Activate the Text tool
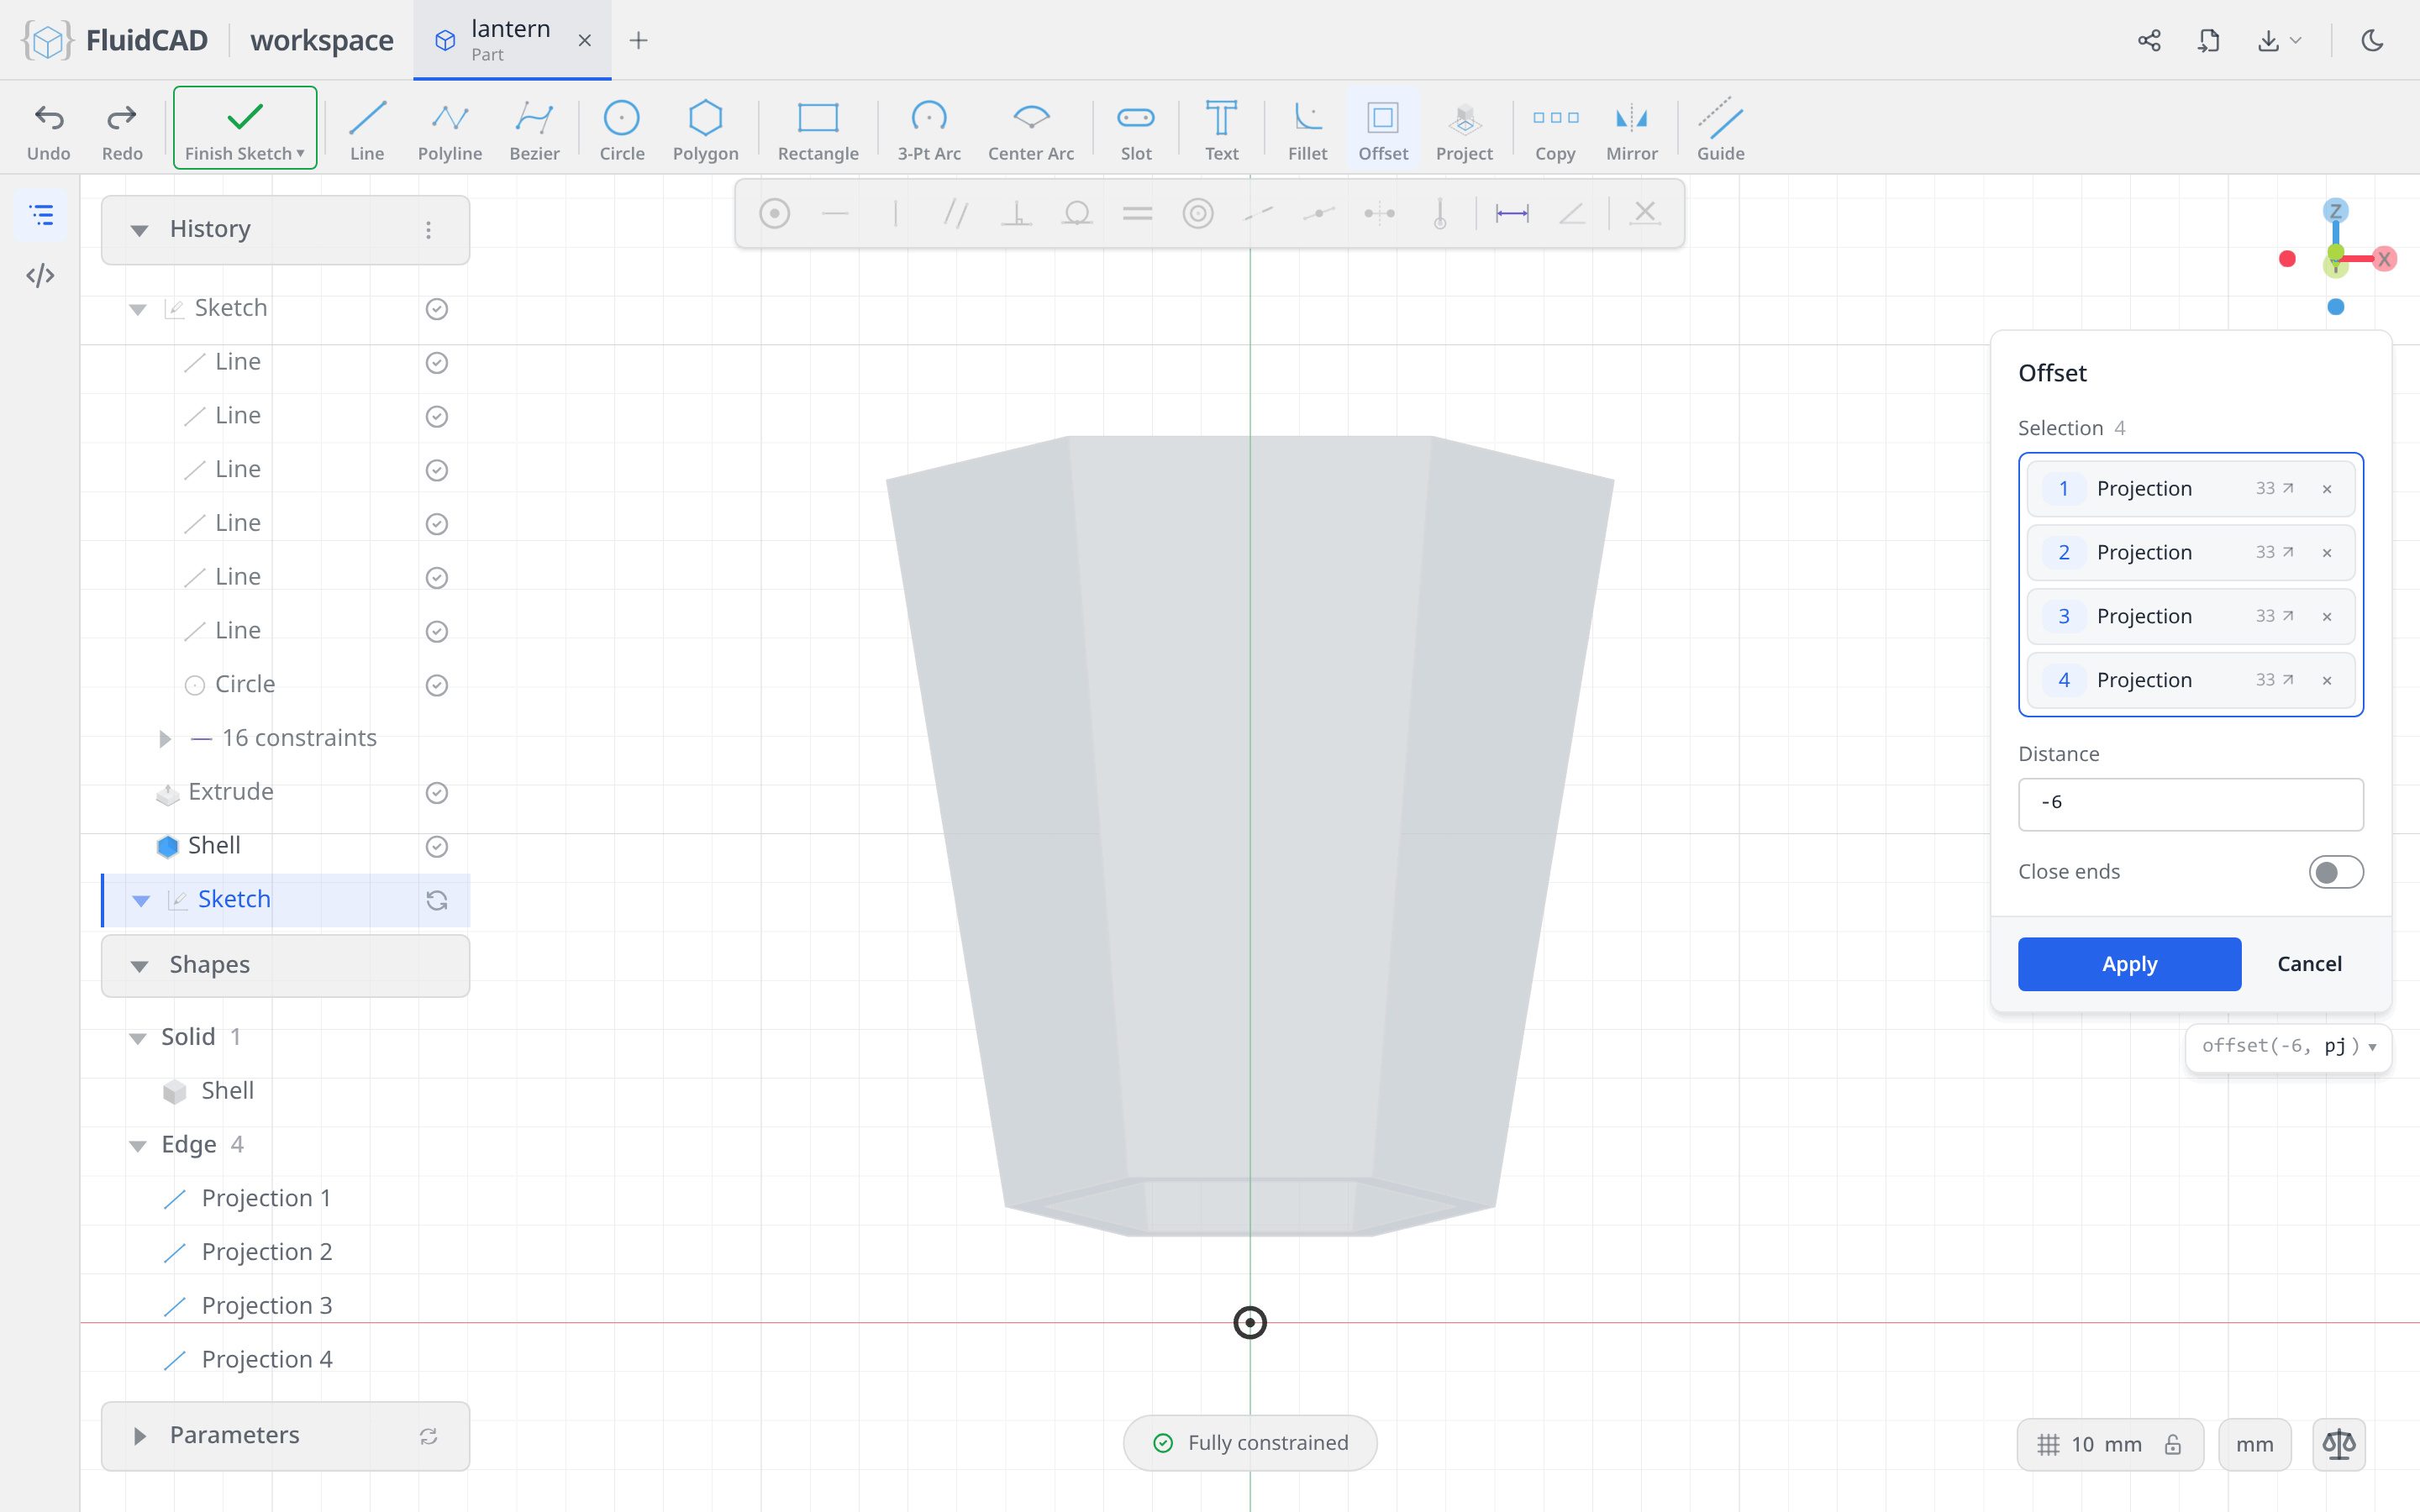Viewport: 2420px width, 1512px height. pyautogui.click(x=1221, y=129)
